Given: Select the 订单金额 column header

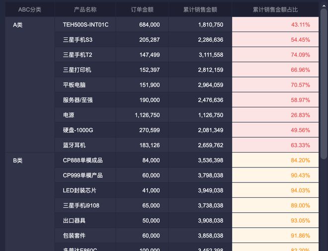Looking at the screenshot, I should [x=142, y=9].
